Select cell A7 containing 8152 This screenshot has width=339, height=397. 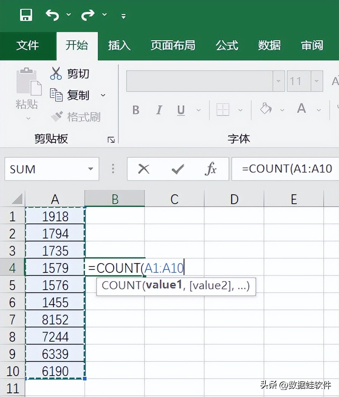tap(55, 320)
